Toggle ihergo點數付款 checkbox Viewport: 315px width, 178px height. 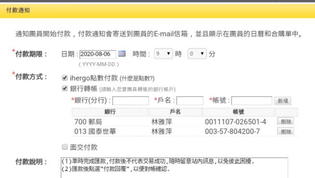pyautogui.click(x=65, y=77)
